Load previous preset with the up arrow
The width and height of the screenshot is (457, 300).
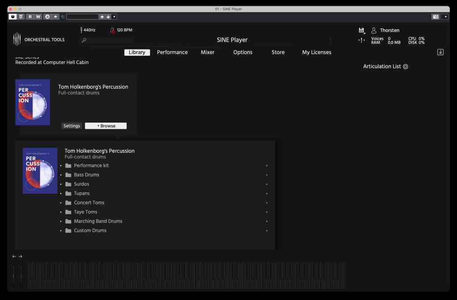pyautogui.click(x=102, y=17)
